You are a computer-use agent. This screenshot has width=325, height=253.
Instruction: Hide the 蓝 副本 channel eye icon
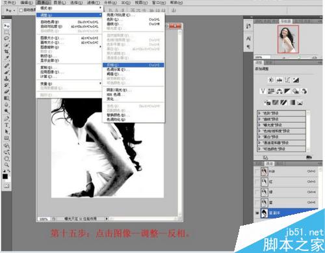point(257,213)
